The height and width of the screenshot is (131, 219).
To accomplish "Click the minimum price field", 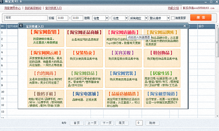I will point(62,18).
